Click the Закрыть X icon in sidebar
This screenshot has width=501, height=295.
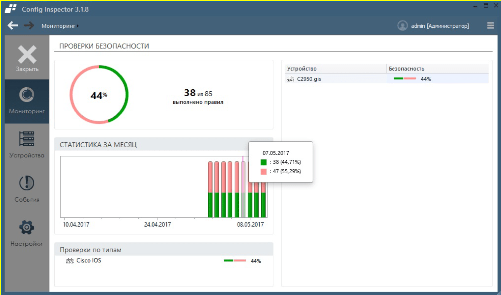coord(27,55)
